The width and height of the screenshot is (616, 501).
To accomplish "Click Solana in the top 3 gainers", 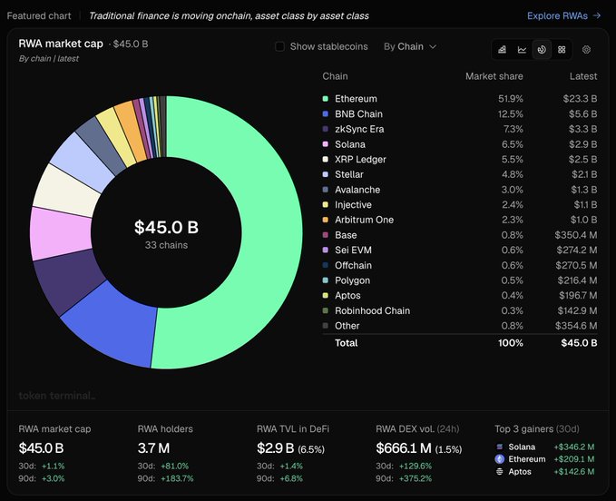I will [x=522, y=447].
